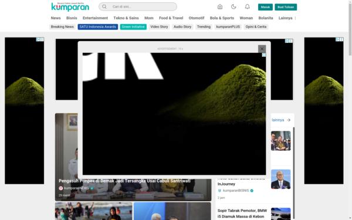Expand the Lainnya menu dropdown

click(x=285, y=18)
